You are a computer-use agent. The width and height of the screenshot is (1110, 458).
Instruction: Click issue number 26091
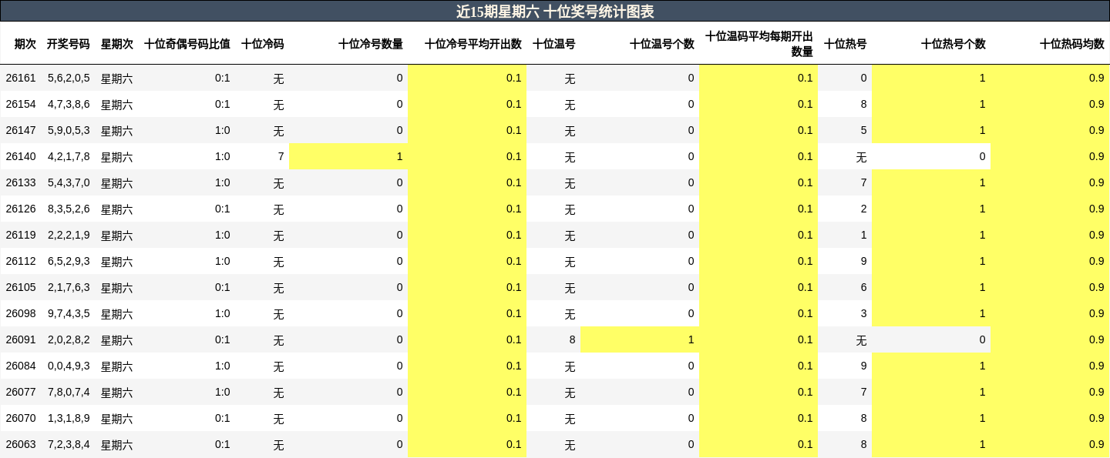pos(21,339)
